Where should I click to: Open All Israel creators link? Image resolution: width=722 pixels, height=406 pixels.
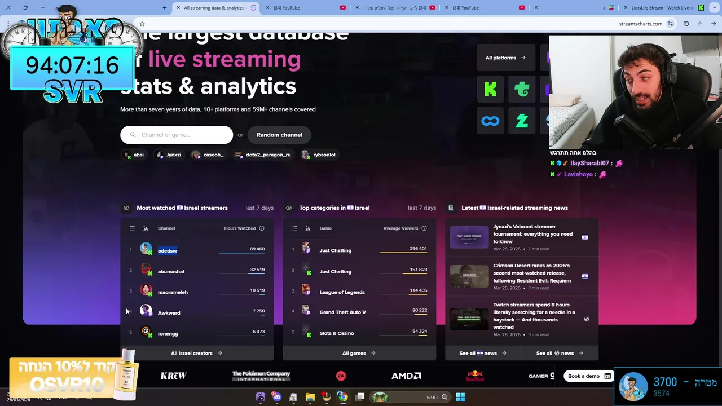click(196, 353)
